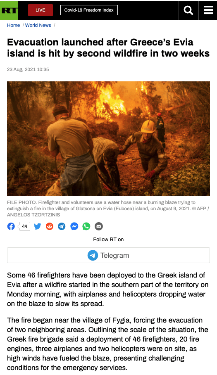Click the article headline text

108,47
